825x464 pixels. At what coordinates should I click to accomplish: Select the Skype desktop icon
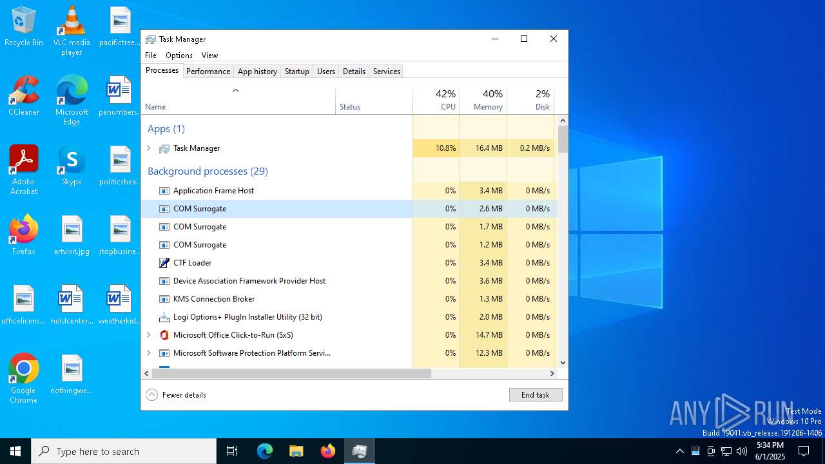pyautogui.click(x=72, y=166)
